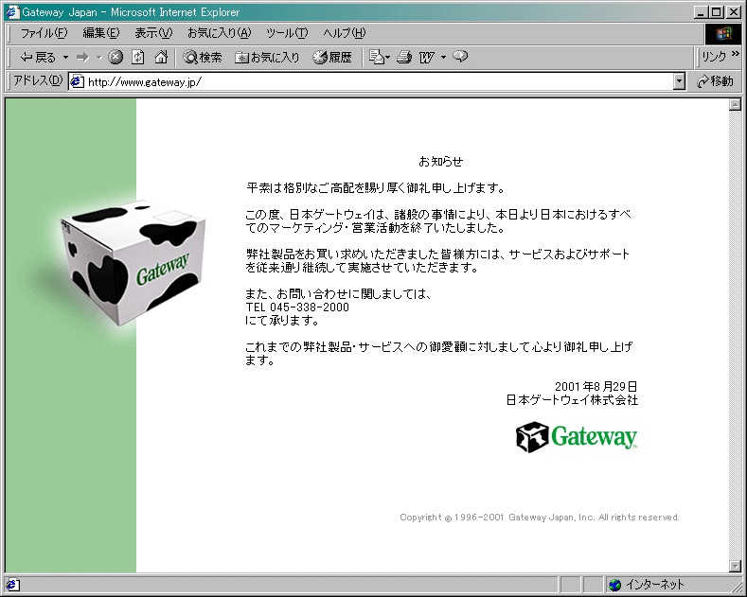Click the インターネット zone status indicator
747x597 pixels.
[647, 584]
